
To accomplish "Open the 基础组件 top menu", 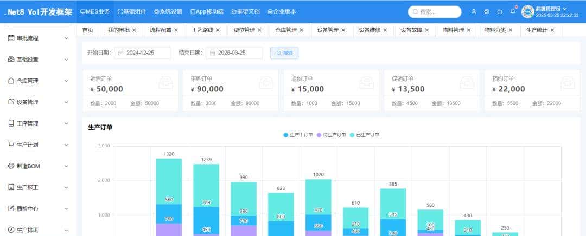I will click(132, 11).
